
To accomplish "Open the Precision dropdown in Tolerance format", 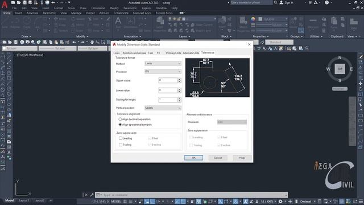I will (163, 71).
